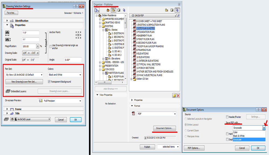Choose Color from Save PDF list
This screenshot has width=269, height=155.
[249, 132]
